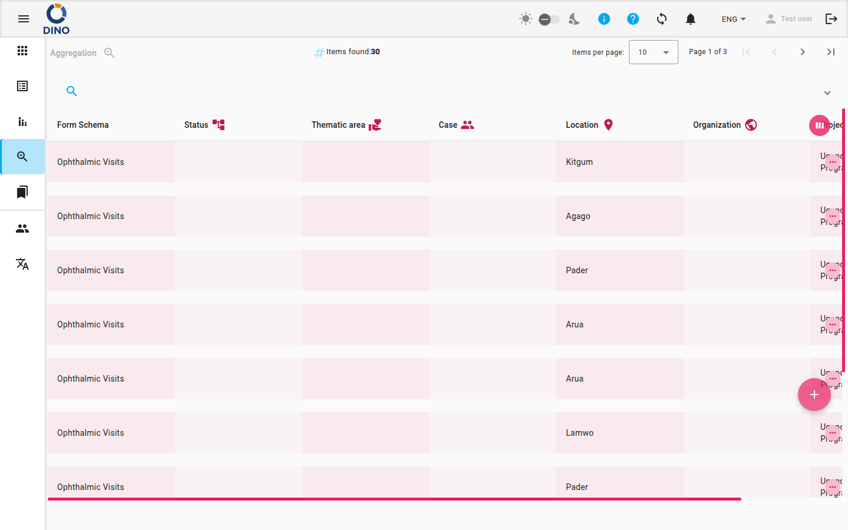
Task: Open the translation sidebar icon
Action: [22, 264]
